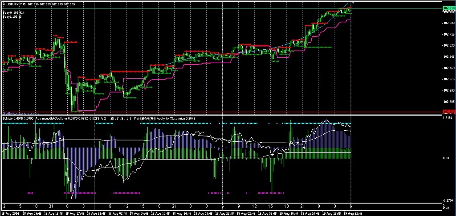The height and width of the screenshot is (216, 456).
Task: Click the 5dayH 102.914 text label
Action: click(x=13, y=12)
